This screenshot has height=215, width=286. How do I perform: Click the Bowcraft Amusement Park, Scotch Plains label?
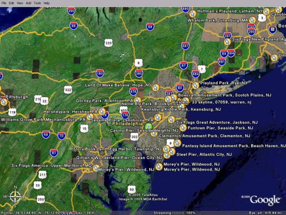click(224, 95)
